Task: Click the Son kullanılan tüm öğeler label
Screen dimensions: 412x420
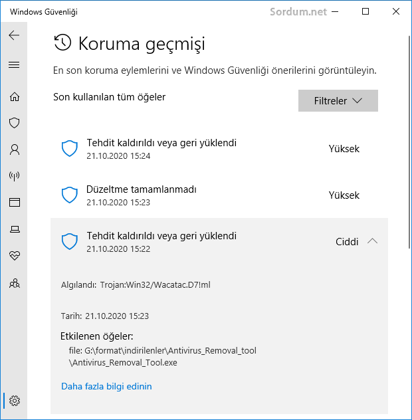Action: 109,97
